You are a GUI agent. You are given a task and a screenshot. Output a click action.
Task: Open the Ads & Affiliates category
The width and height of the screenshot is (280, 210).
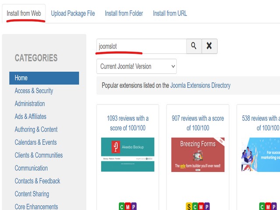point(31,116)
